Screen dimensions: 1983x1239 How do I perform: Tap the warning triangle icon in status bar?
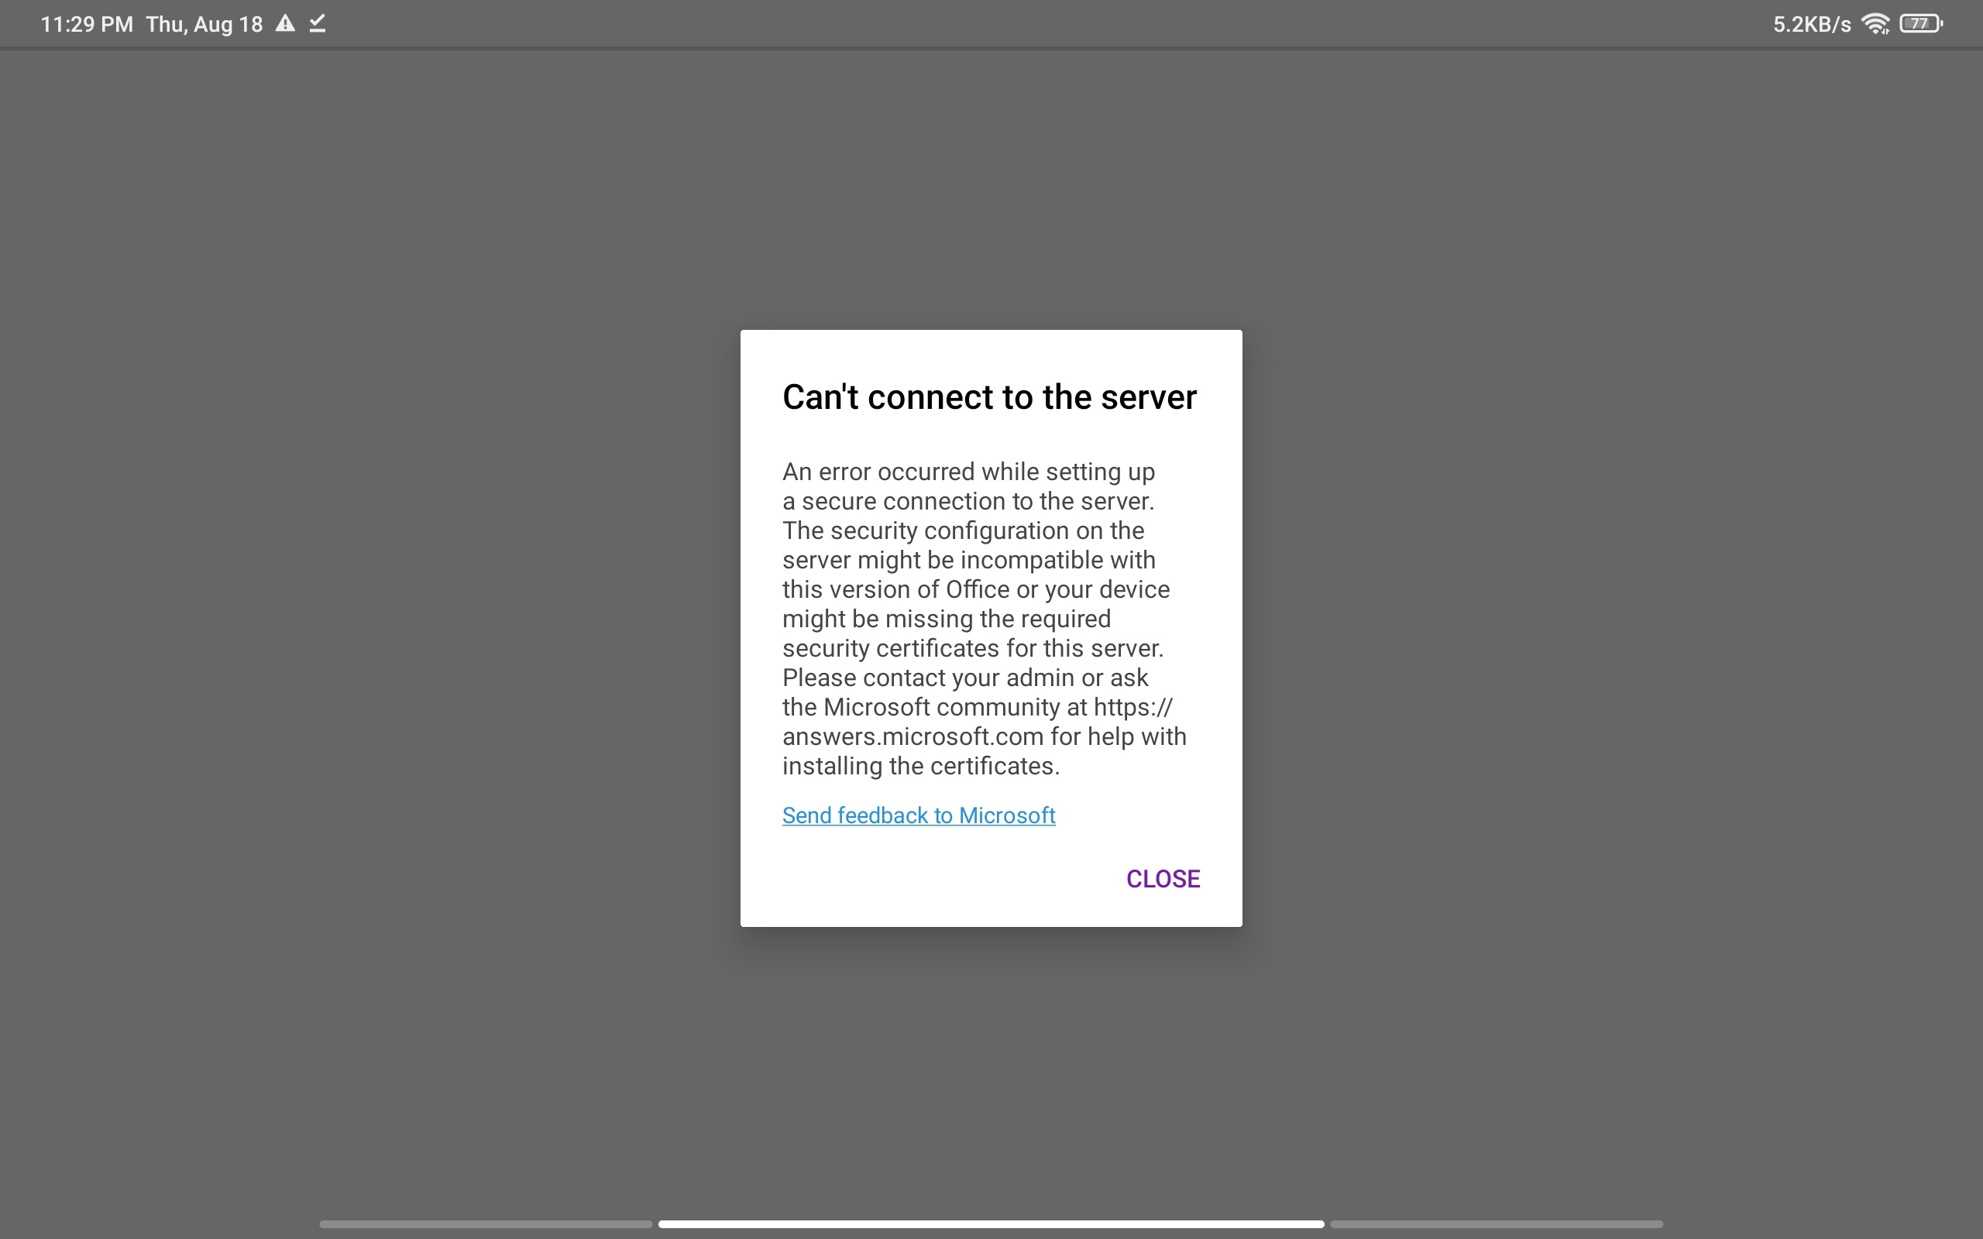(284, 24)
